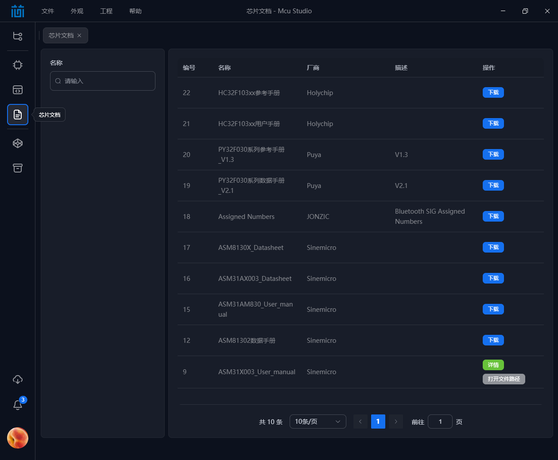This screenshot has width=558, height=460.
Task: Expand the 10条/页 page size dropdown
Action: tap(318, 422)
